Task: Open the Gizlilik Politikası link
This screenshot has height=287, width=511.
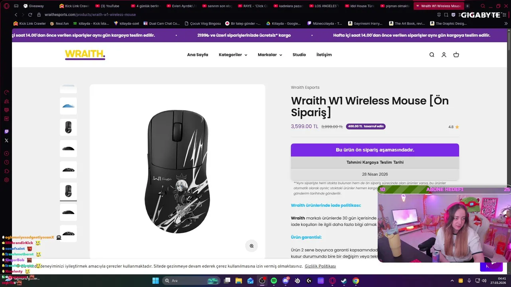Action: [x=320, y=266]
